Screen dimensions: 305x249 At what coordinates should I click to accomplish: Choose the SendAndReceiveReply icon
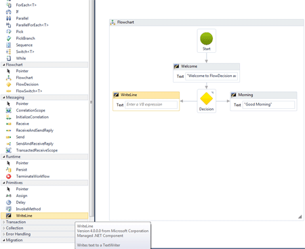pos(9,143)
